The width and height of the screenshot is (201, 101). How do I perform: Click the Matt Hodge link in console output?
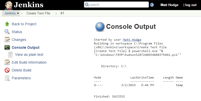coord(132,40)
